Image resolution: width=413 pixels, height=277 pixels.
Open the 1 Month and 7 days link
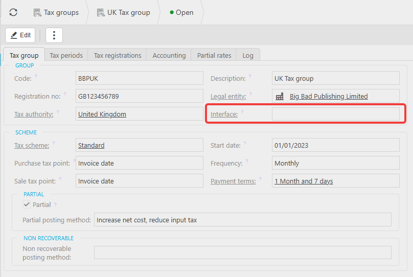pyautogui.click(x=304, y=181)
